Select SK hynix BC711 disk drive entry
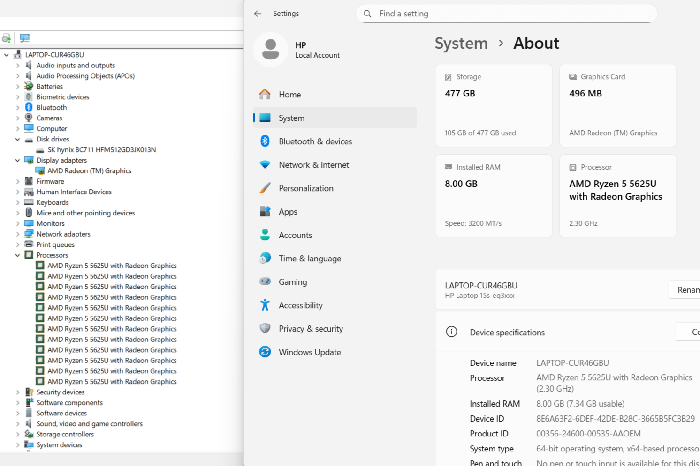Screen dimensions: 700x466 pos(101,150)
